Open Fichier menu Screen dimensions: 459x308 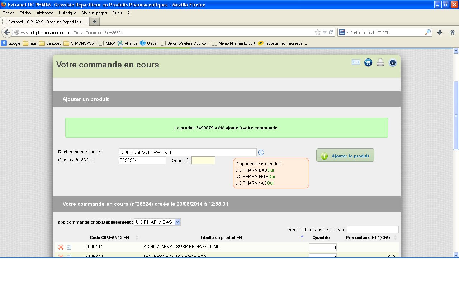click(x=8, y=13)
